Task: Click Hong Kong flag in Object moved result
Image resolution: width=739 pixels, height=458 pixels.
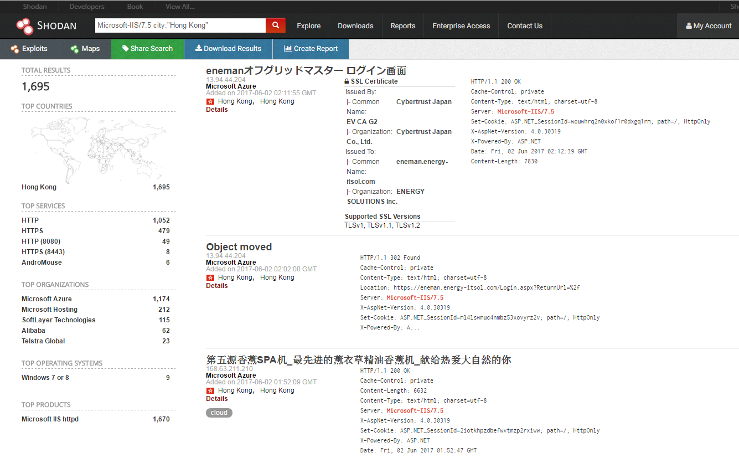Action: [x=210, y=278]
